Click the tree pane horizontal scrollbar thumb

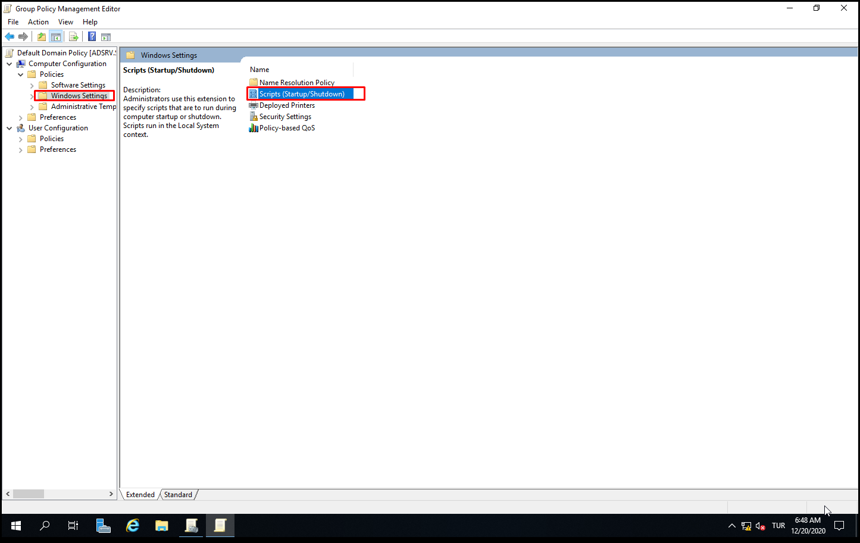tap(29, 494)
